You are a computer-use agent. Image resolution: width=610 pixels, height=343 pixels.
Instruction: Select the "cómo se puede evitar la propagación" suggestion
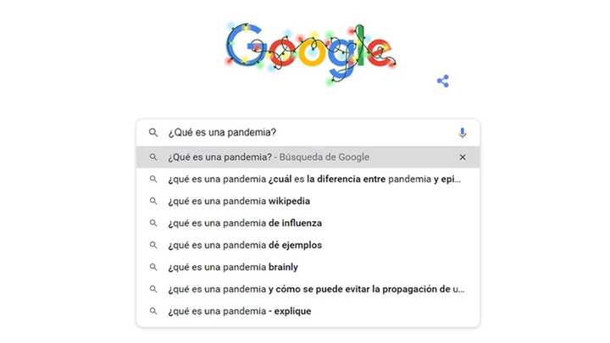316,290
